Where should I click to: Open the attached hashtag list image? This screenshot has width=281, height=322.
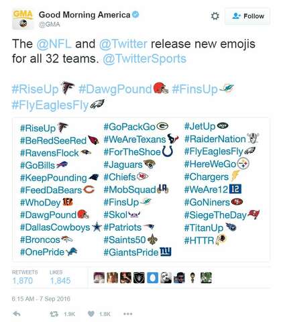click(141, 189)
